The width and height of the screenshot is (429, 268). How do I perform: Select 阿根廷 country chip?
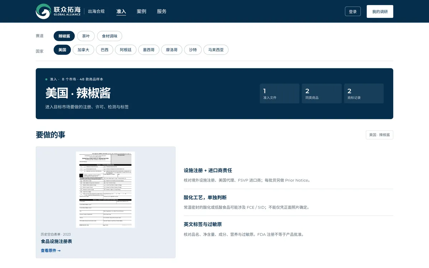125,50
